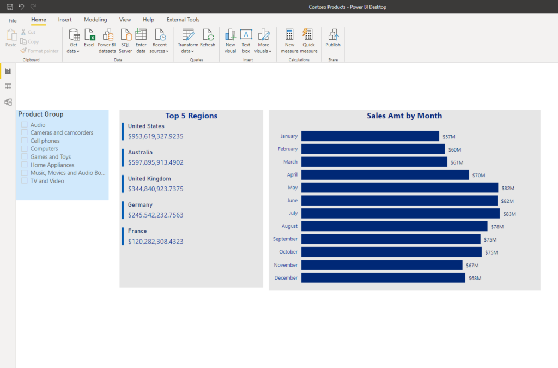Check the Computers checkbox
558x368 pixels.
pos(25,148)
